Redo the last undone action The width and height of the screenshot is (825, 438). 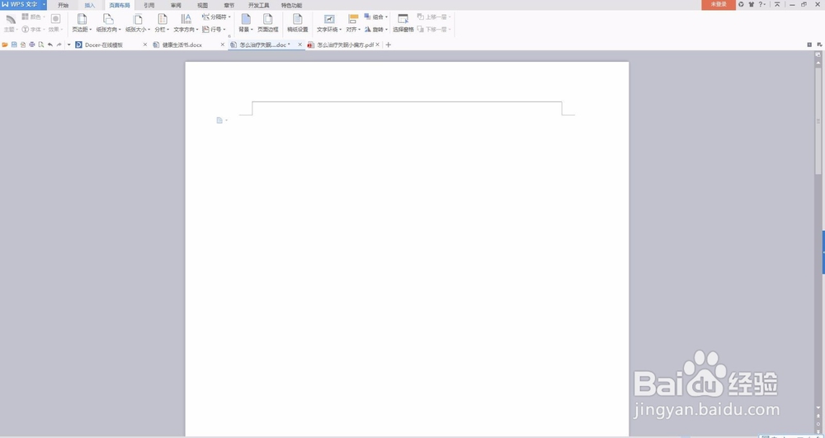pyautogui.click(x=59, y=45)
